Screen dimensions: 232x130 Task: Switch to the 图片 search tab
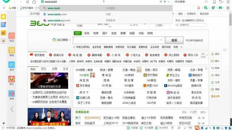click(105, 33)
